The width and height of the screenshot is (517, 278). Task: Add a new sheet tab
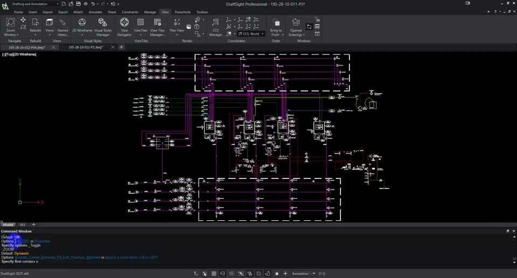tap(33, 225)
